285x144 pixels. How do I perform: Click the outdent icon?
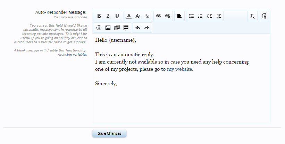pos(209,16)
